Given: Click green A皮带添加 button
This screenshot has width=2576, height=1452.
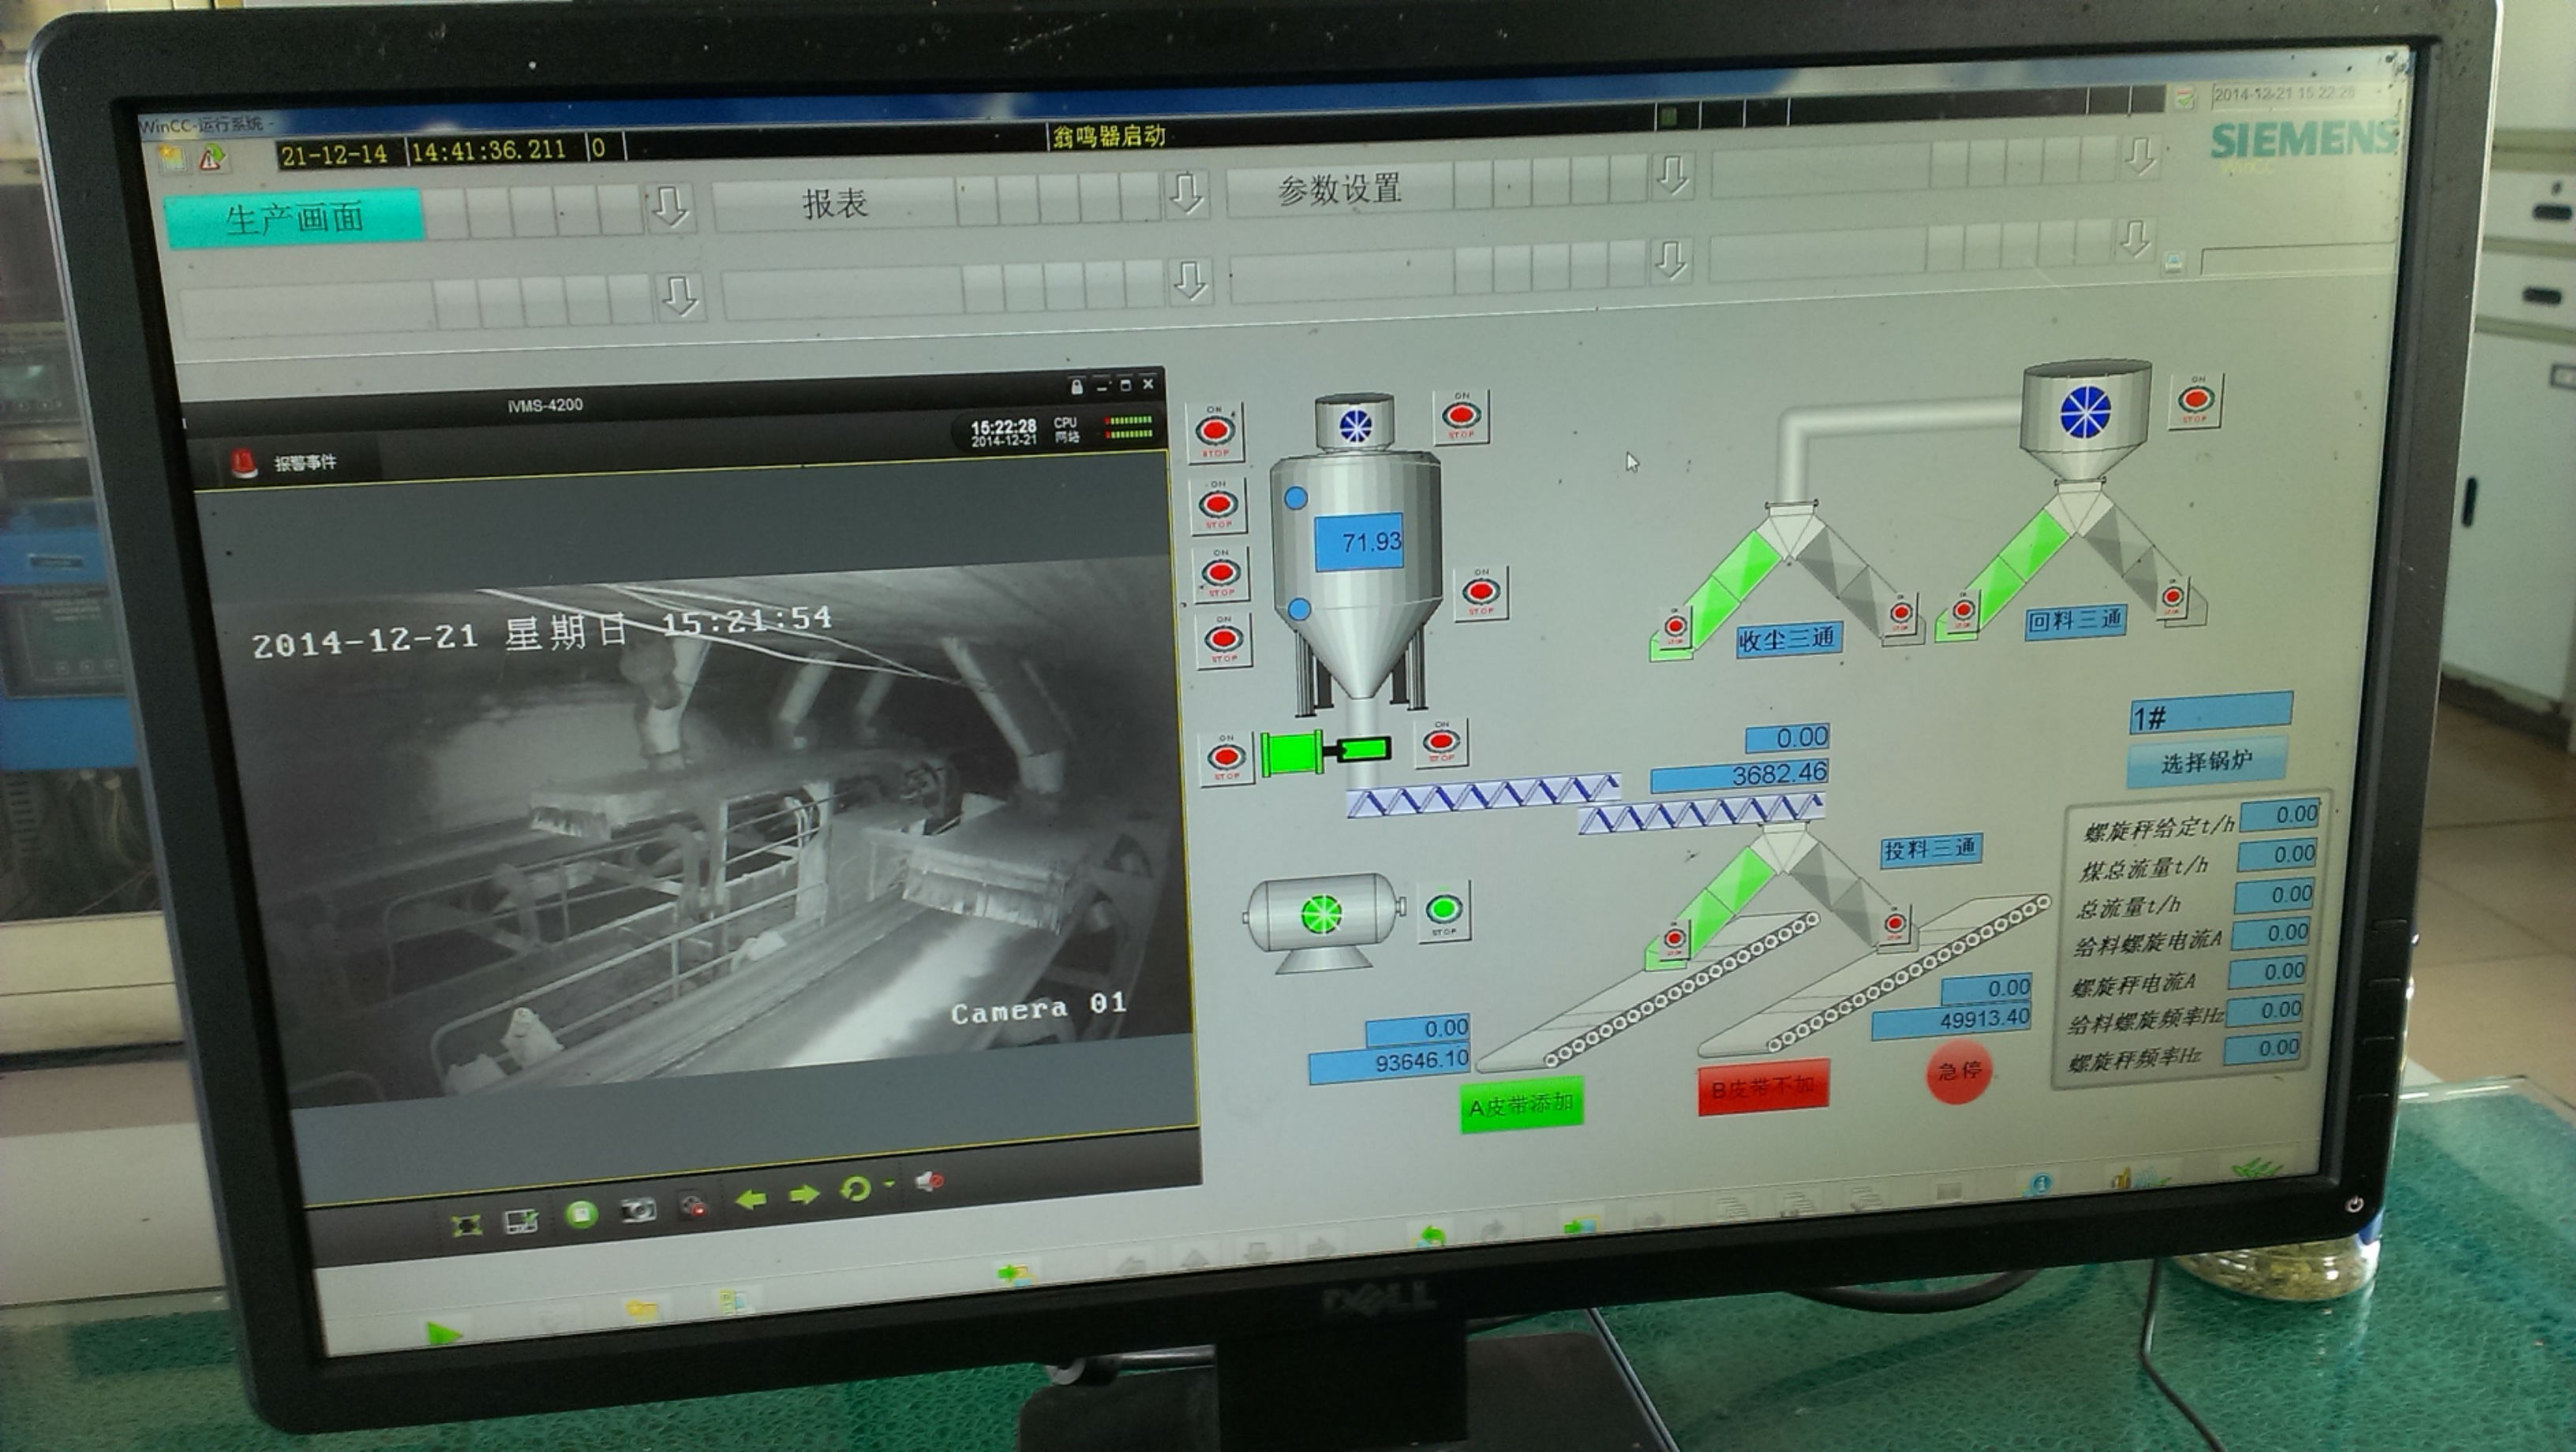Looking at the screenshot, I should tap(1521, 1105).
